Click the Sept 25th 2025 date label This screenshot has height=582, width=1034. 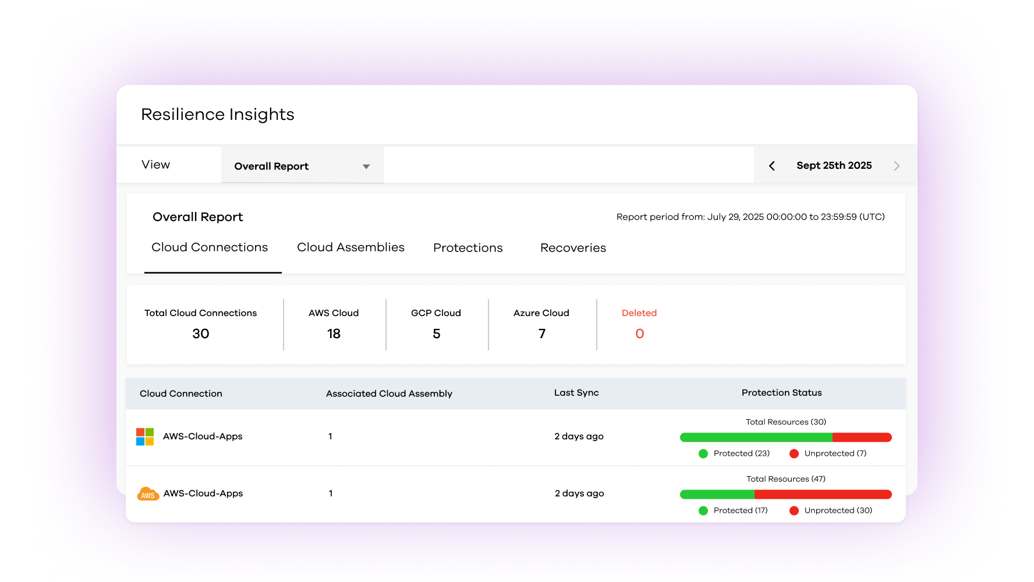click(x=834, y=165)
